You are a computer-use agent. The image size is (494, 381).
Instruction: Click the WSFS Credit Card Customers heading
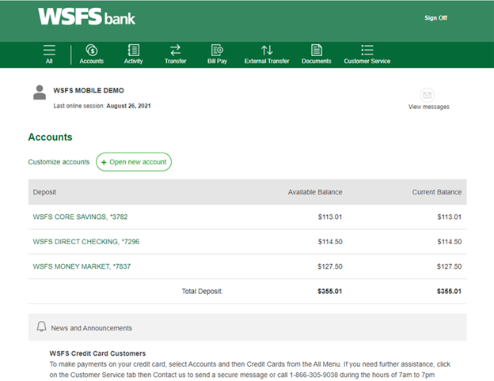coord(97,353)
